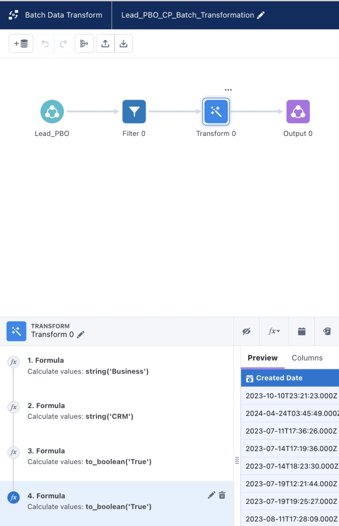Edit step 4 Formula with the pencil icon
This screenshot has height=526, width=339.
click(x=211, y=495)
